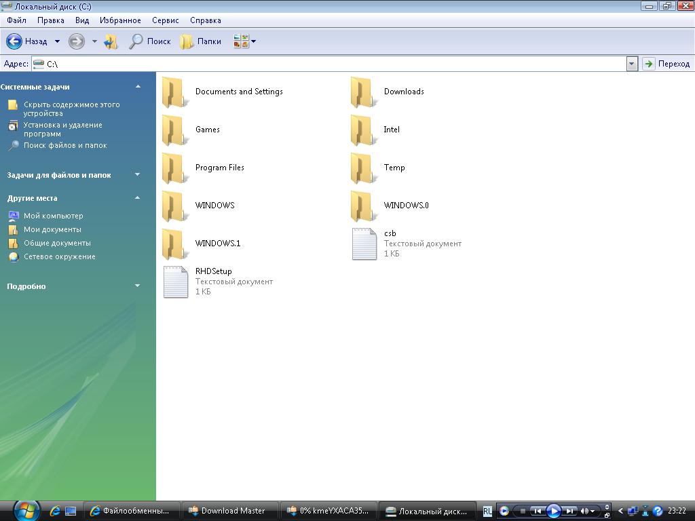This screenshot has width=695, height=521.
Task: Open the Назад history dropdown arrow
Action: (x=57, y=41)
